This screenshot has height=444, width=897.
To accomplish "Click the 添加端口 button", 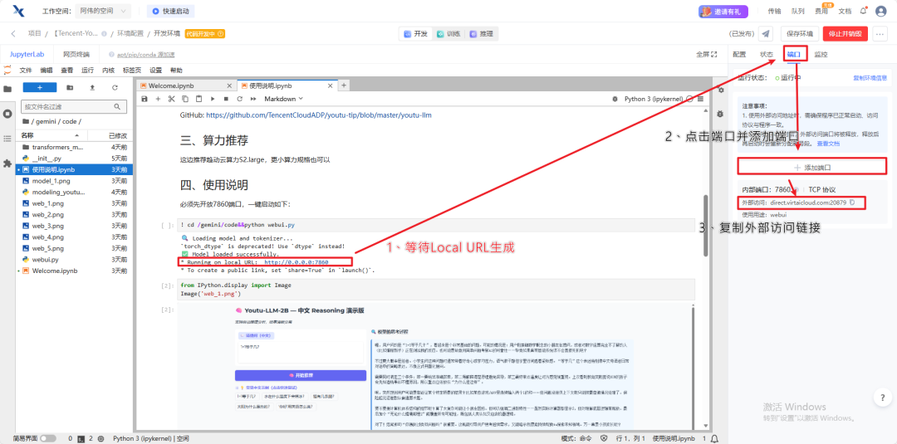I will click(x=812, y=168).
